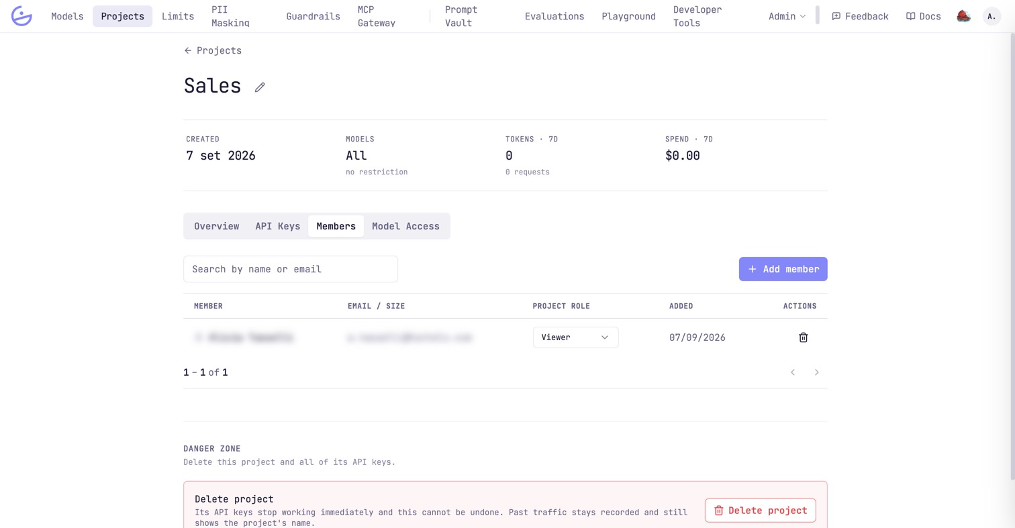Click the app logo in the top-left corner
The height and width of the screenshot is (528, 1015).
tap(22, 16)
